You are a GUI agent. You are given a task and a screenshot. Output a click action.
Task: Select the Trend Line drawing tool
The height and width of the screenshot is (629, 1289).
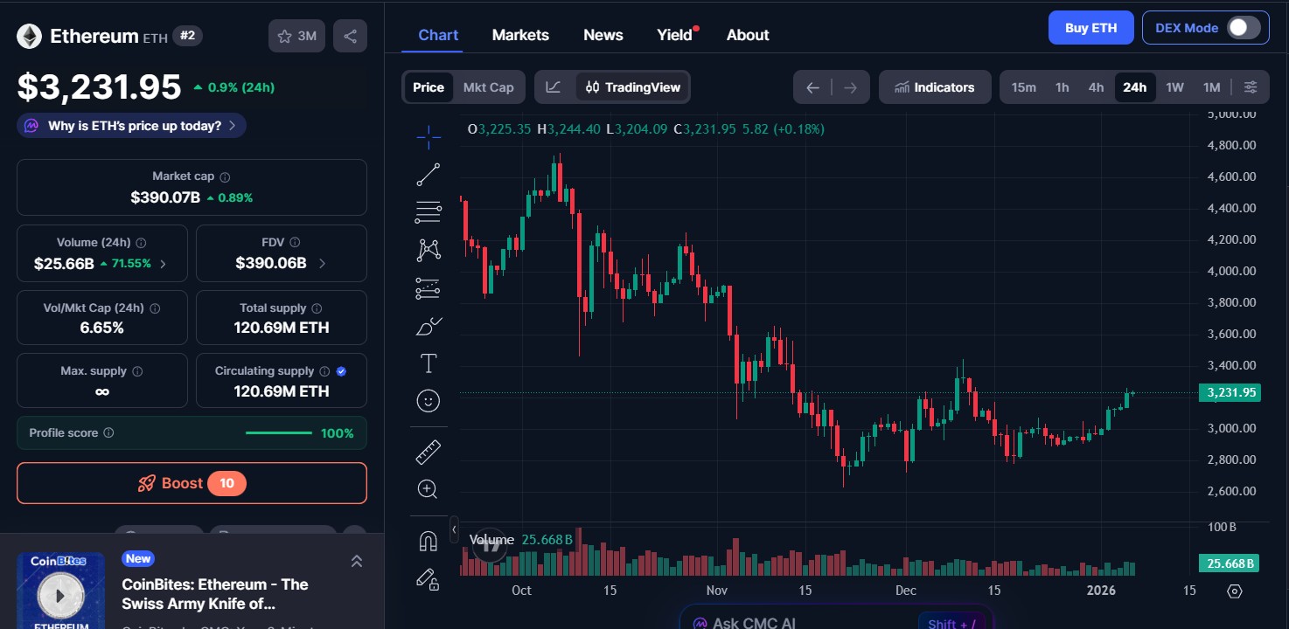(x=428, y=174)
